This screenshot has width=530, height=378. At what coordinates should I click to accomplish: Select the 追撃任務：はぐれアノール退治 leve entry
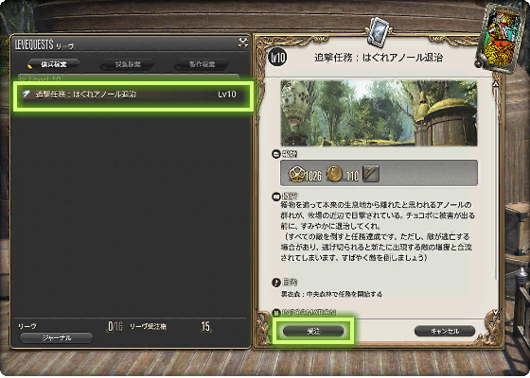(x=132, y=94)
